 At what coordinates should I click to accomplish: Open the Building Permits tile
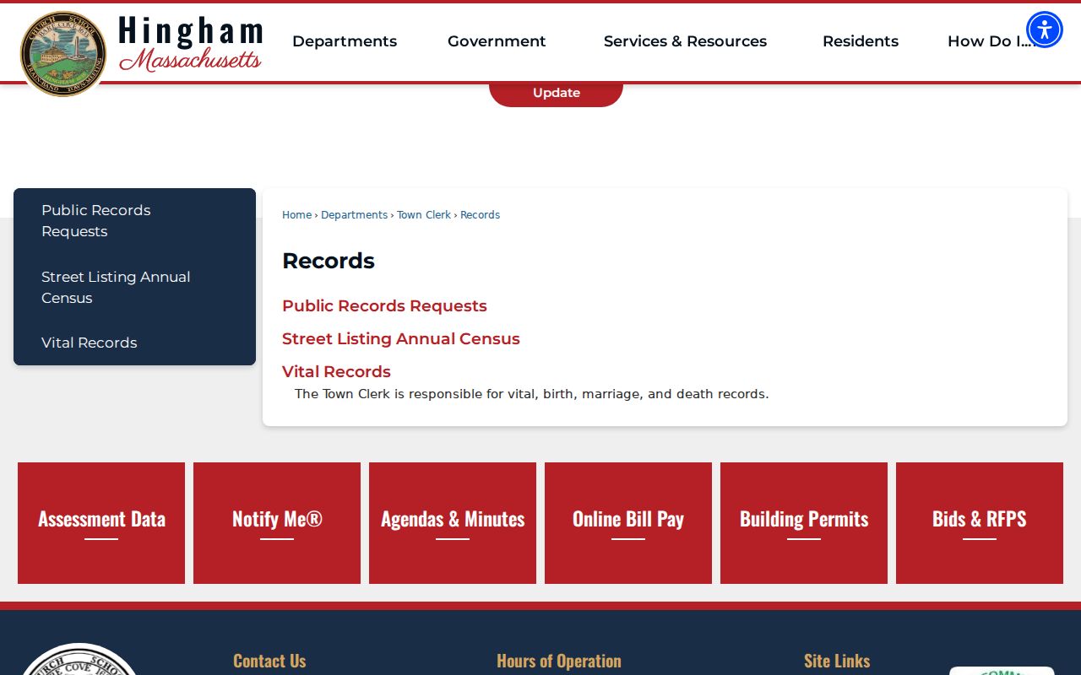click(x=804, y=523)
